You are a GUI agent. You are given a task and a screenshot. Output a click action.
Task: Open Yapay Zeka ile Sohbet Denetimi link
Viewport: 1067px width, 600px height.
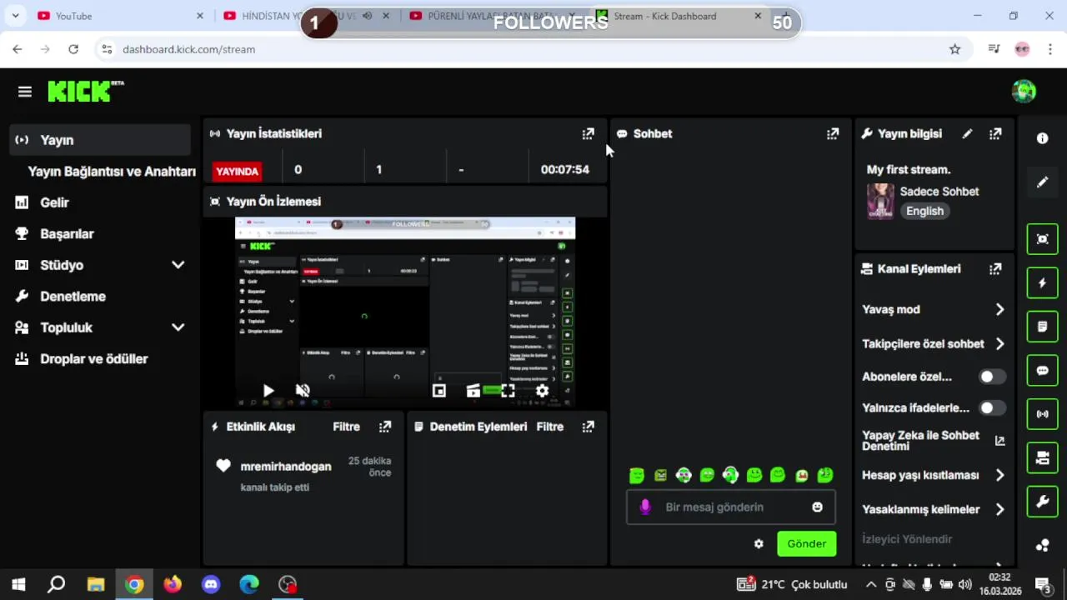[934, 441]
